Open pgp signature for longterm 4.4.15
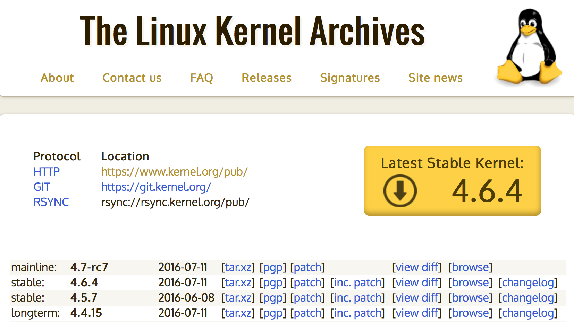 coord(273,313)
